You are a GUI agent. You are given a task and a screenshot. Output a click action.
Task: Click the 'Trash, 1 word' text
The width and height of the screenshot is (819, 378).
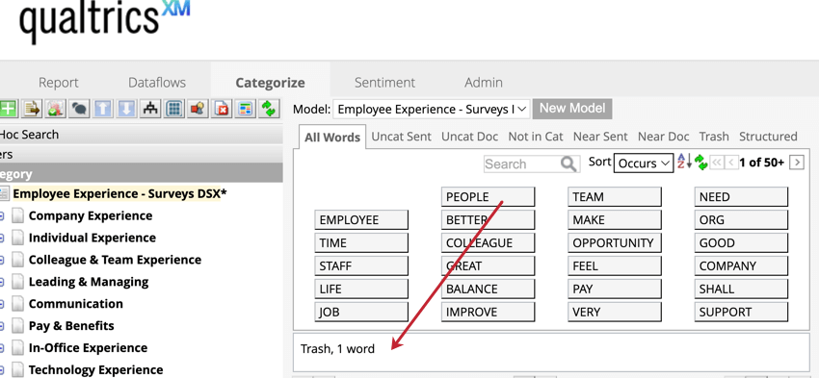337,349
